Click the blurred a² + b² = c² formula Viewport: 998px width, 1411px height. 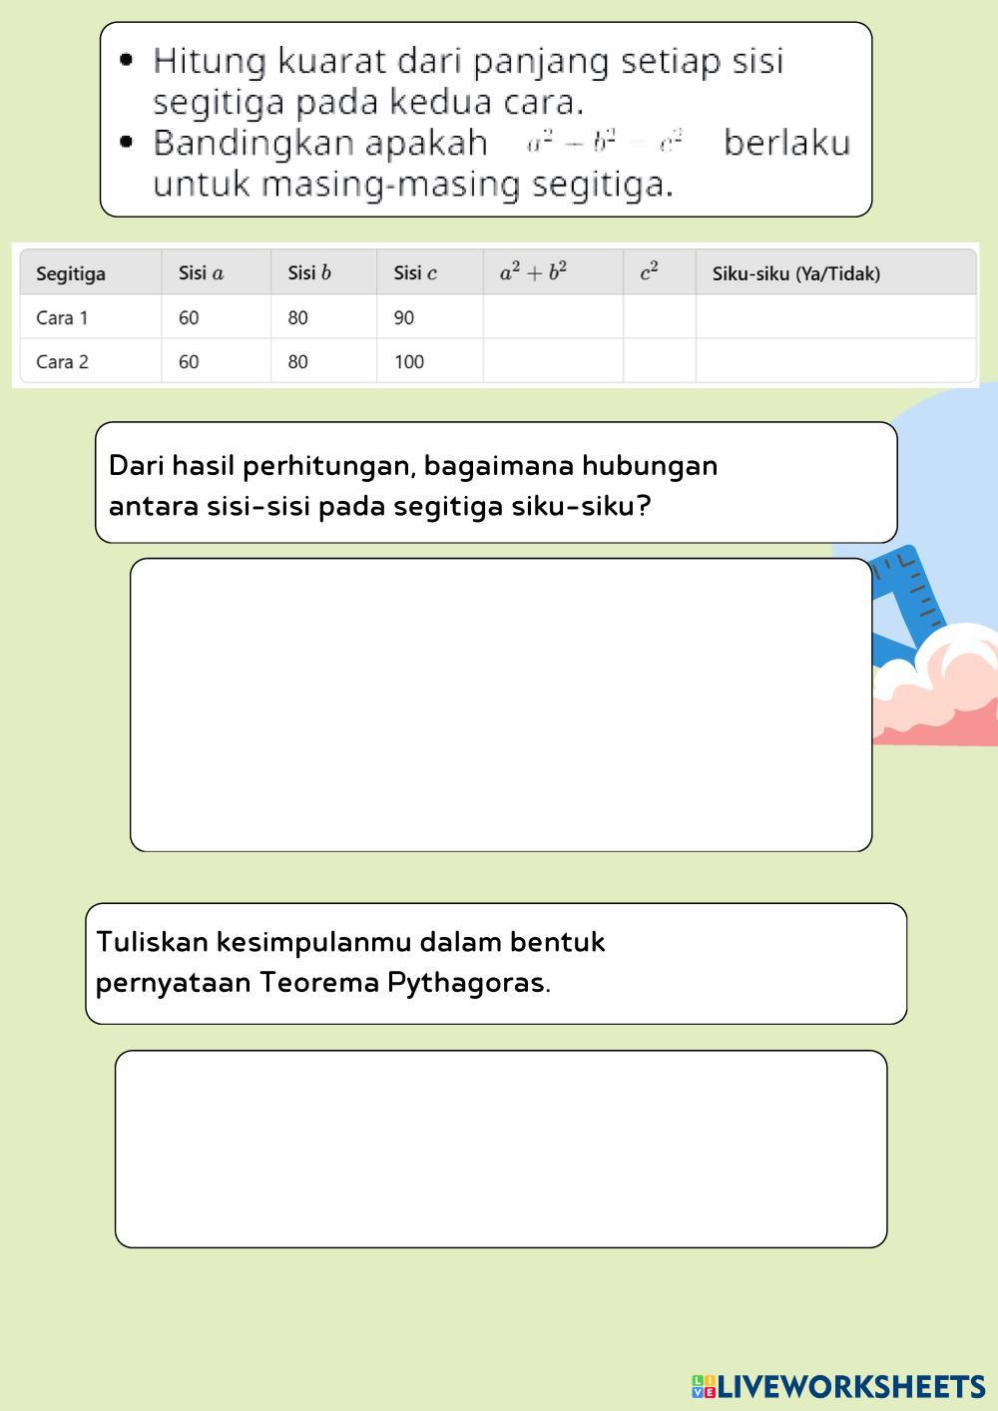pyautogui.click(x=605, y=143)
